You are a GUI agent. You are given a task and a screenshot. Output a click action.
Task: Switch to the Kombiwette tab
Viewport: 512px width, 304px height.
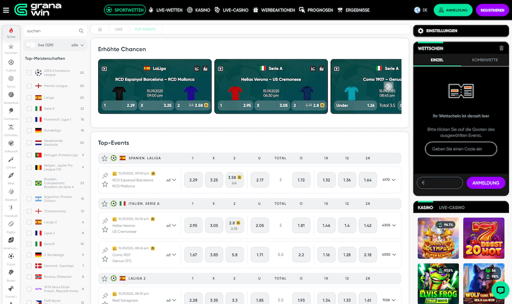pyautogui.click(x=484, y=60)
